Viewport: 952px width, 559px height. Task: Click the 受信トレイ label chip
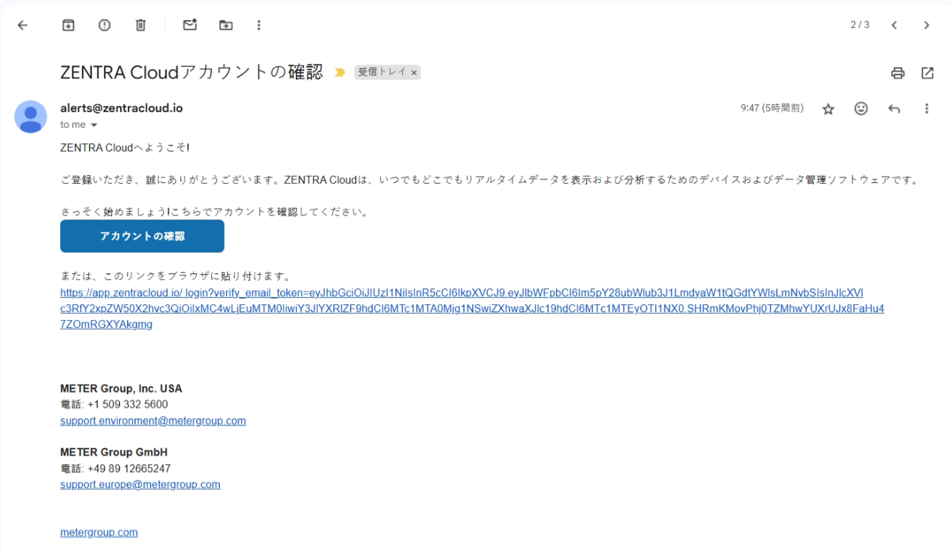tap(382, 72)
